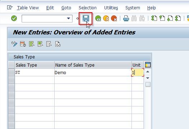Image resolution: width=189 pixels, height=129 pixels.
Task: Open the command field dropdown arrow
Action: (x=69, y=18)
